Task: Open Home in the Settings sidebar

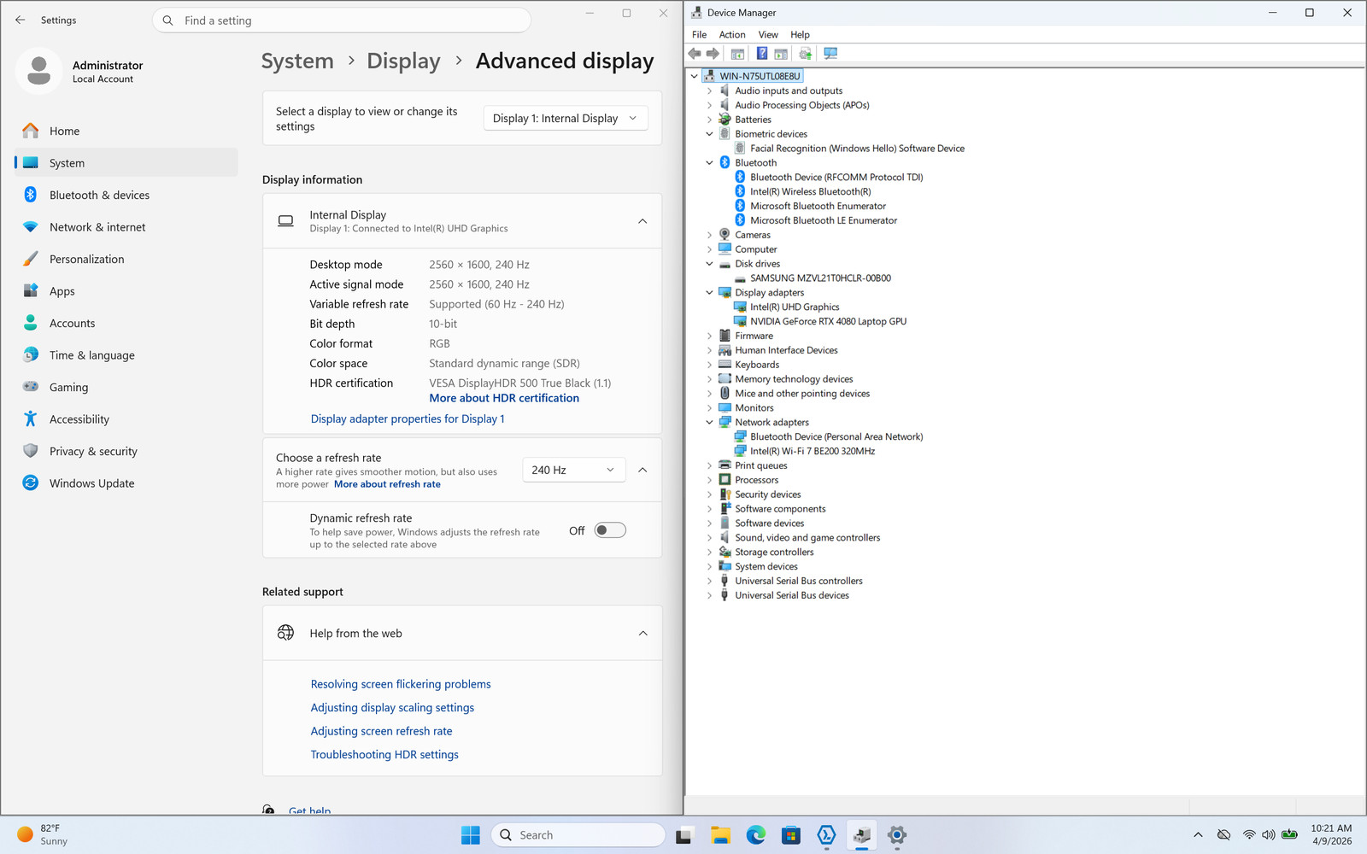Action: pos(126,131)
